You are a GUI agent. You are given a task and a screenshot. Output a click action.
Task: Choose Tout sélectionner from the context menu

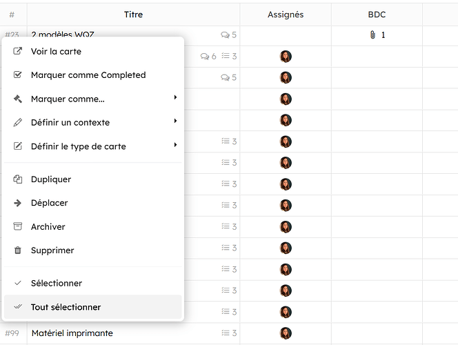point(66,307)
